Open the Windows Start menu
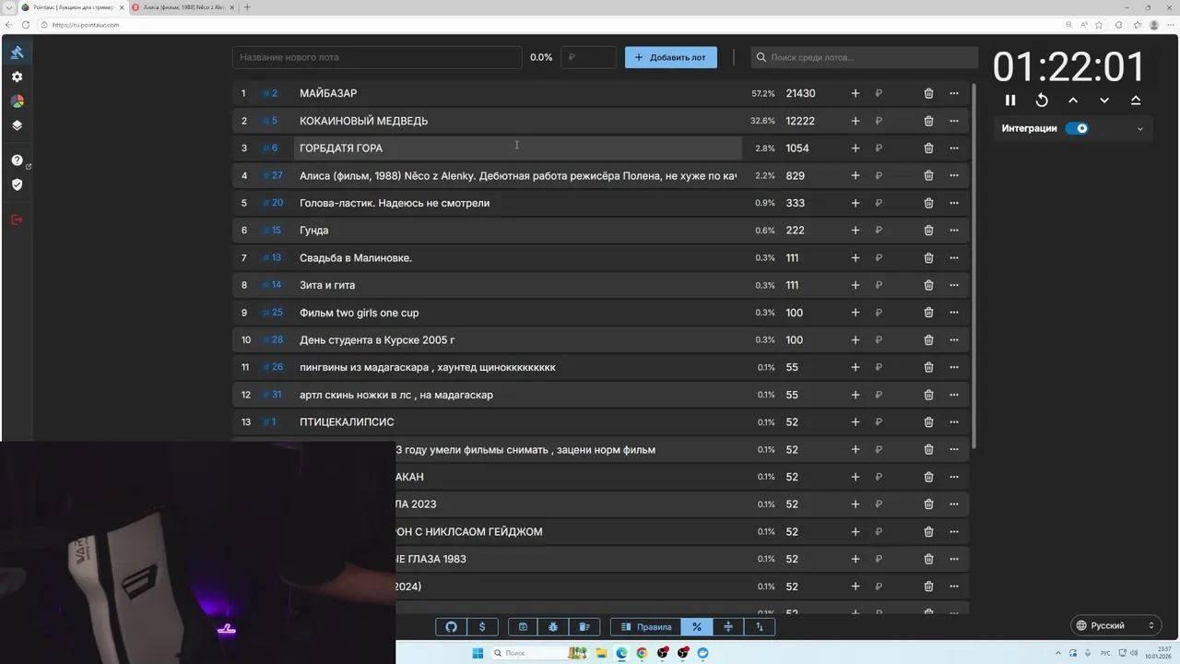Image resolution: width=1180 pixels, height=664 pixels. point(478,653)
